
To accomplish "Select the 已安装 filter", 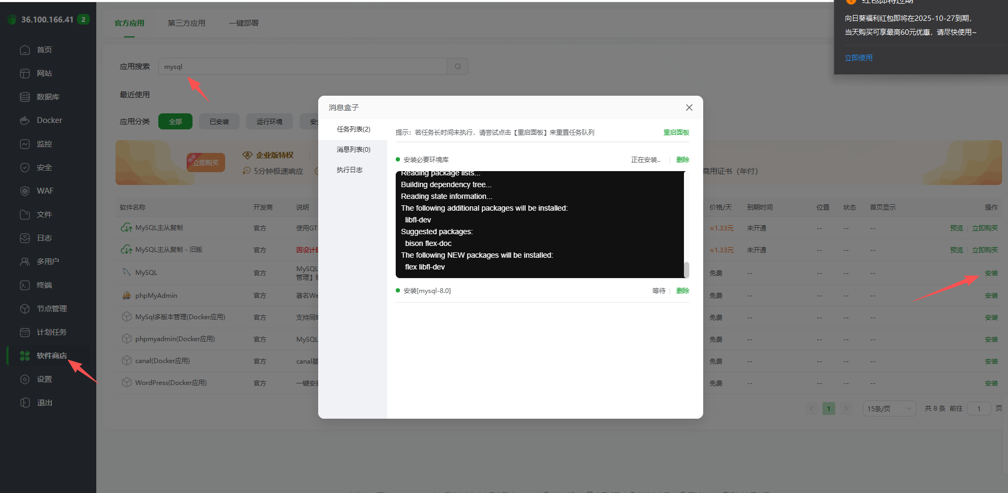I will tap(219, 121).
